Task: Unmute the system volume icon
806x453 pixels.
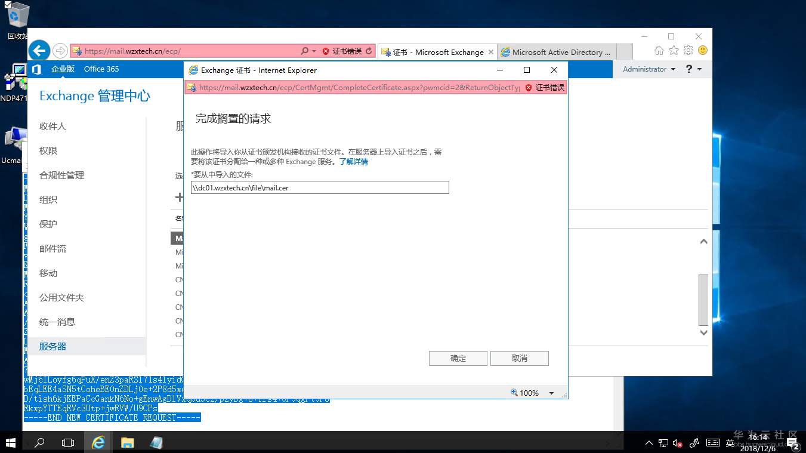Action: [x=677, y=443]
